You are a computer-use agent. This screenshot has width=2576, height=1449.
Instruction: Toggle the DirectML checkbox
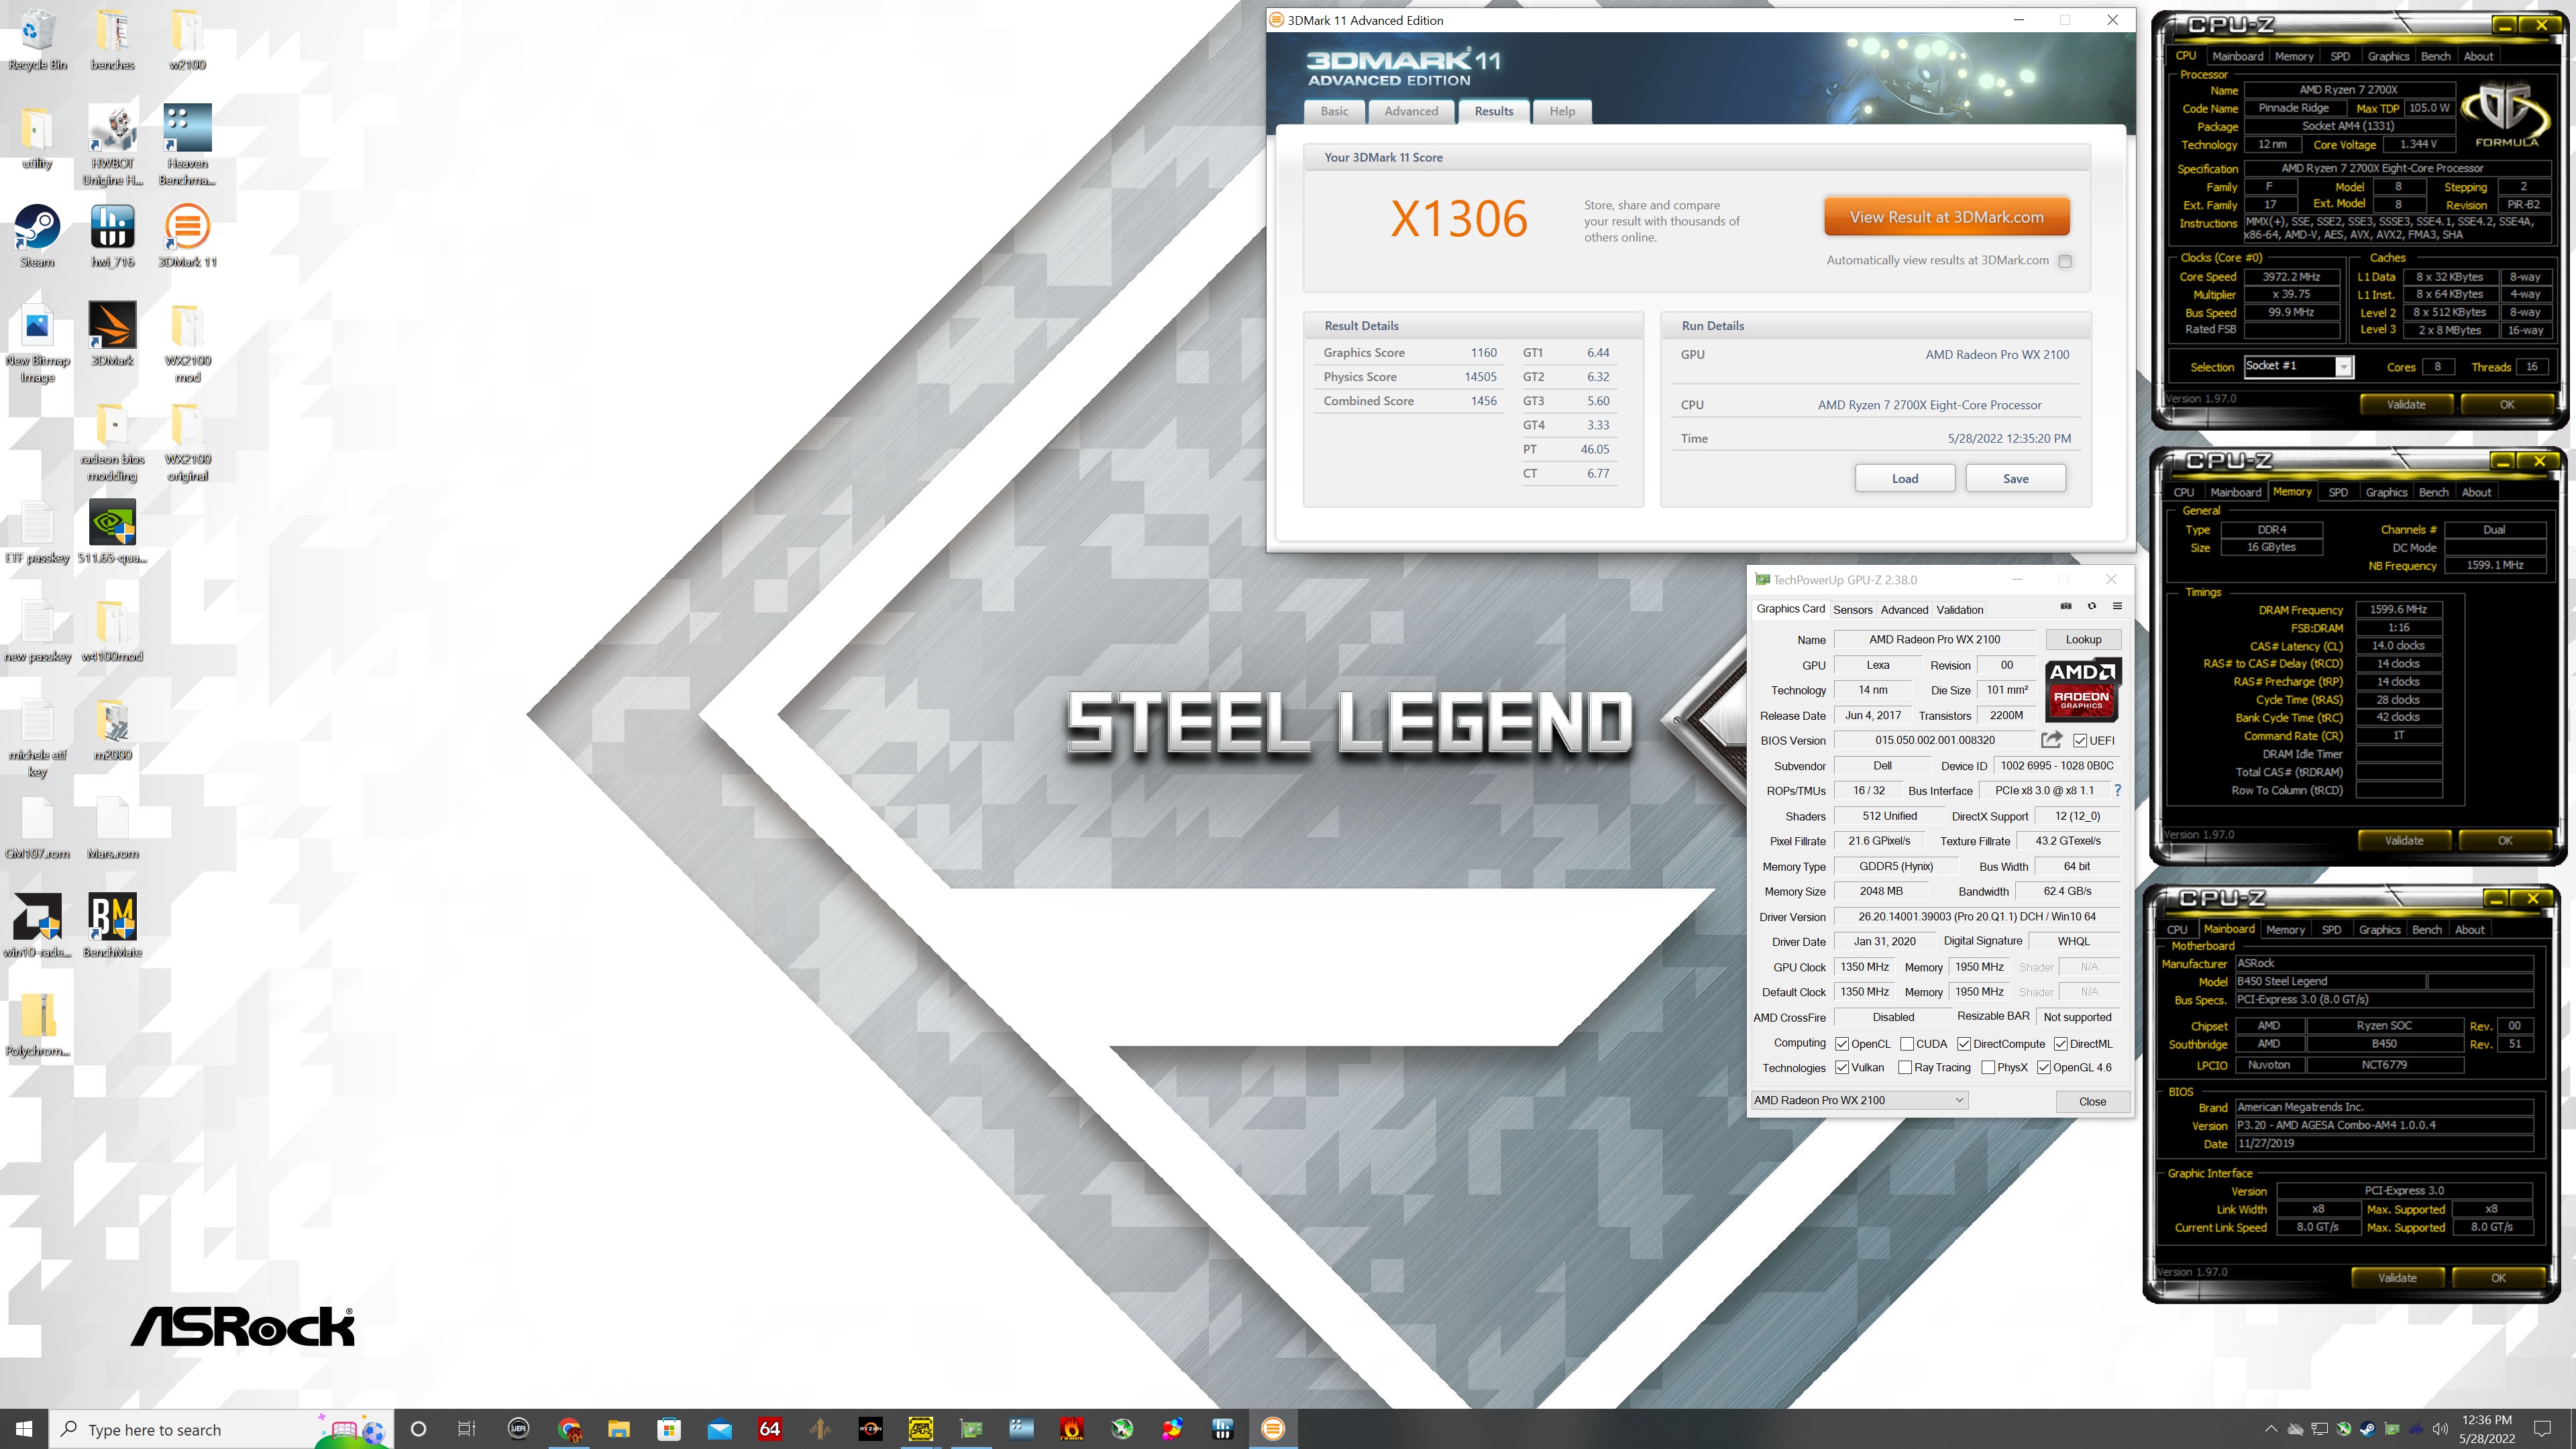2061,1044
